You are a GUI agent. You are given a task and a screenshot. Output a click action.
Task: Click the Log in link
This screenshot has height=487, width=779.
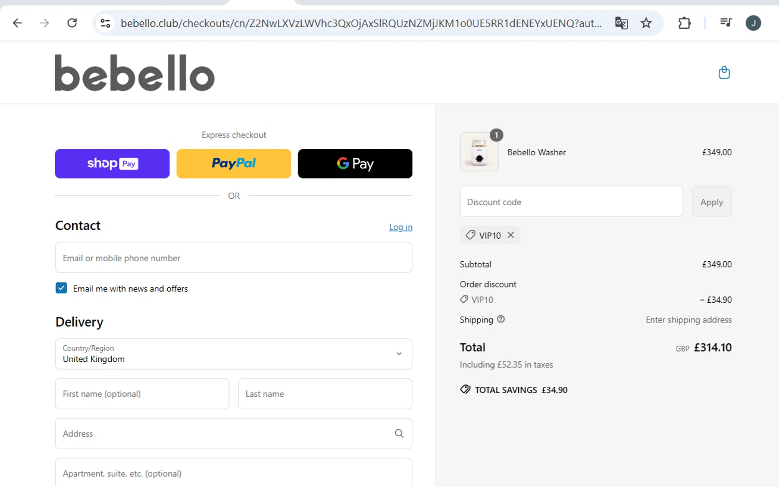click(401, 227)
